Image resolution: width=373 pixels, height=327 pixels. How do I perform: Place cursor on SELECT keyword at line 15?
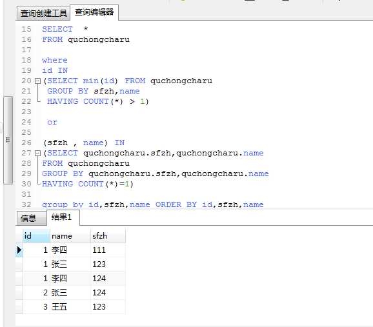pyautogui.click(x=57, y=29)
